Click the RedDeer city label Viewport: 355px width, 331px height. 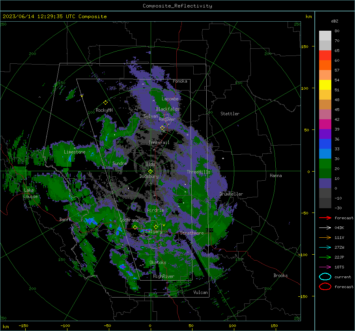click(x=167, y=119)
